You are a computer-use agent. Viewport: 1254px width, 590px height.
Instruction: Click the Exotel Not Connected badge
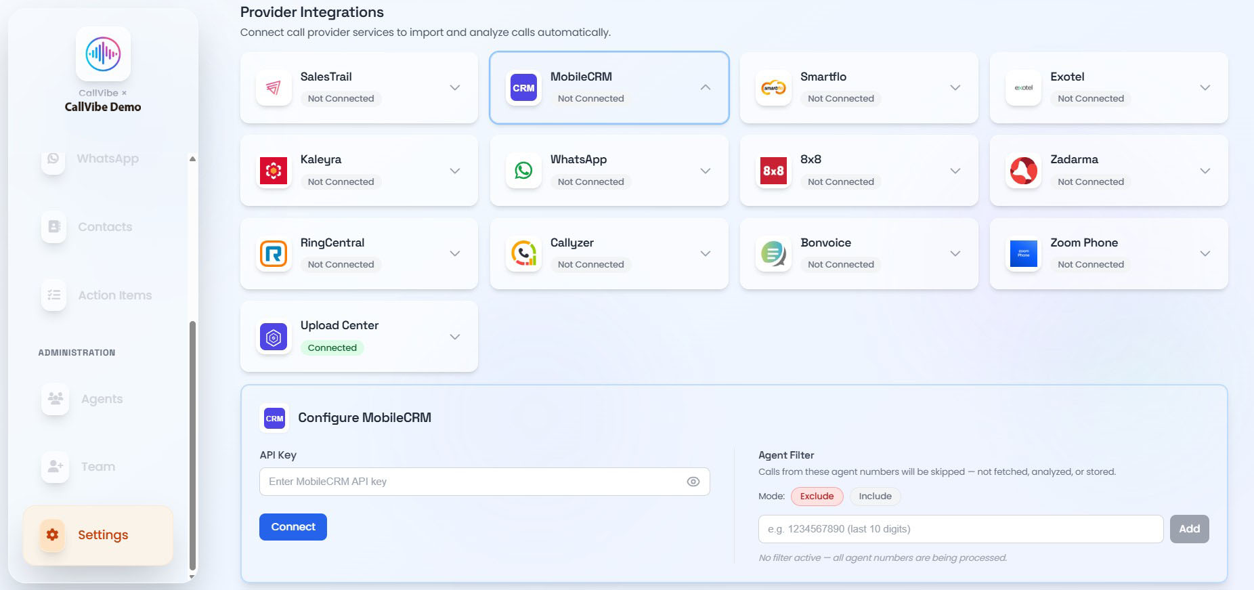1091,99
